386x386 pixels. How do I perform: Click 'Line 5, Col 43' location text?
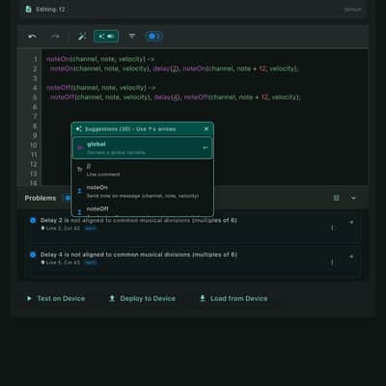click(63, 262)
